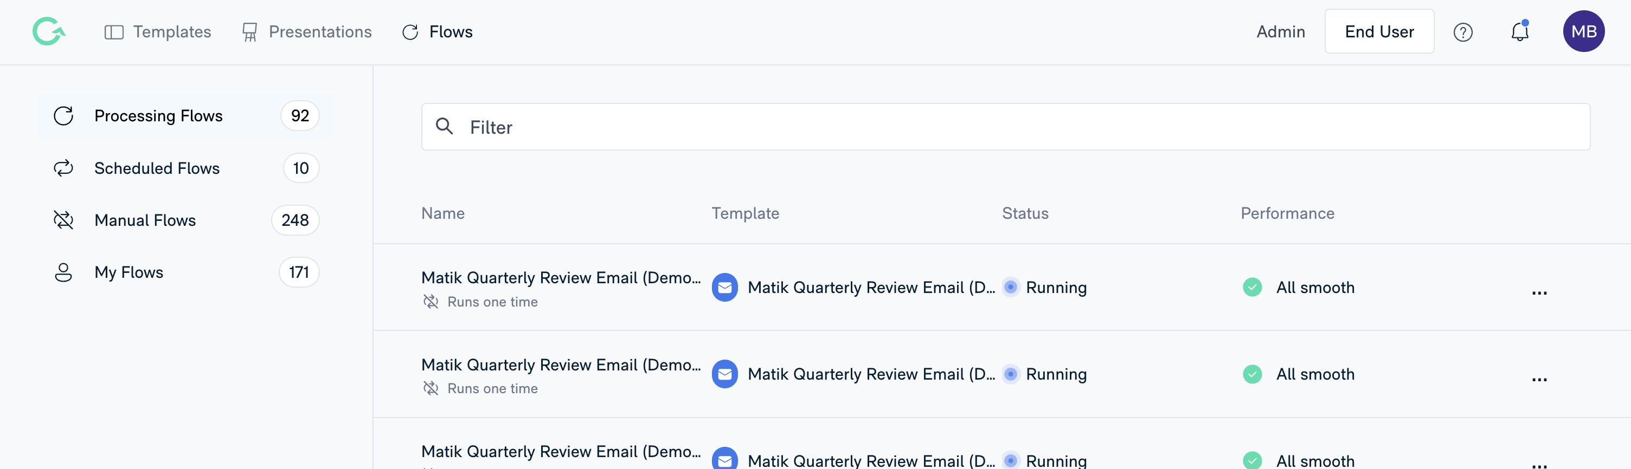The height and width of the screenshot is (469, 1631).
Task: Click first row Runs one time icon
Action: (x=431, y=302)
